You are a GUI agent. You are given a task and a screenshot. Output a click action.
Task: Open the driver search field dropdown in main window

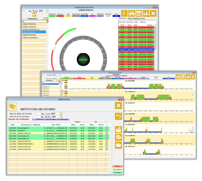pos(47,21)
